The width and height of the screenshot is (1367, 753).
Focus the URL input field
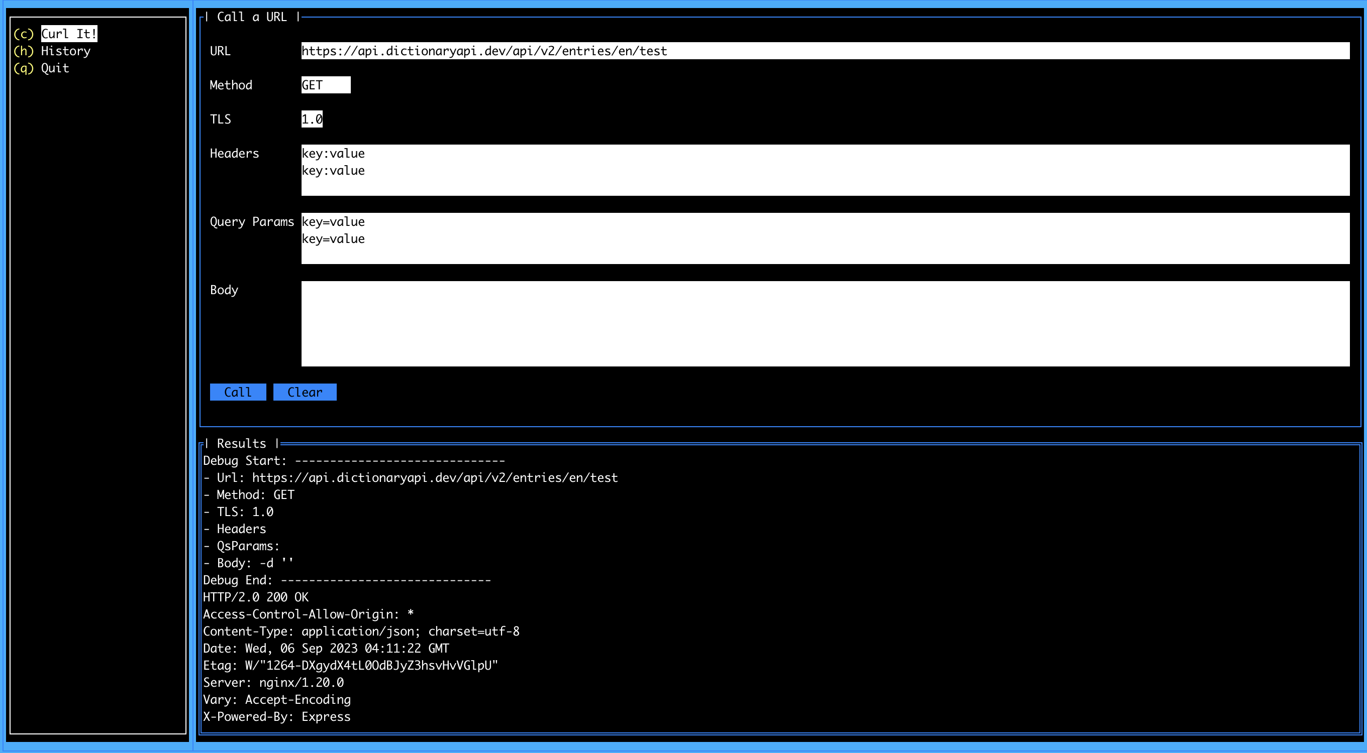point(825,51)
